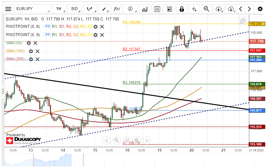Image resolution: width=267 pixels, height=167 pixels.
Task: Click the cloud upload icon
Action: pyautogui.click(x=219, y=9)
